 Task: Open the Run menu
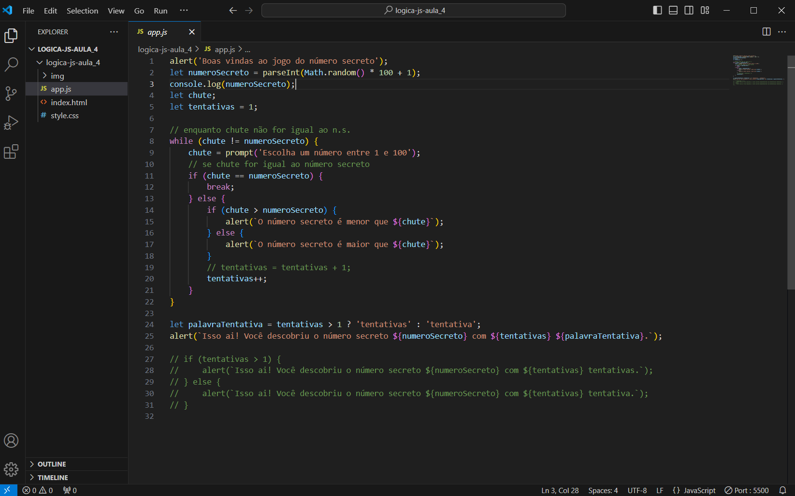[160, 11]
